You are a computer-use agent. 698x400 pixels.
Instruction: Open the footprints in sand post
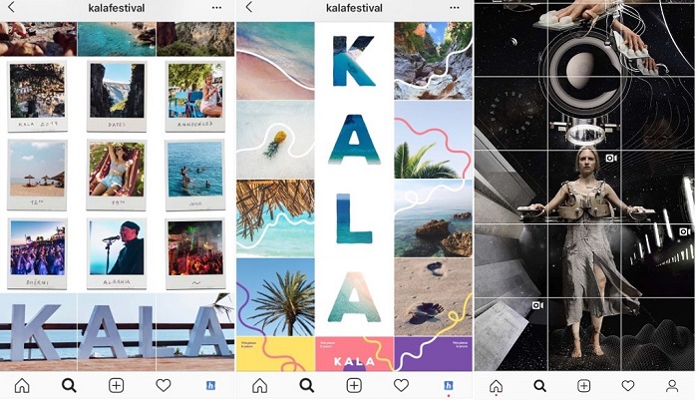click(x=433, y=297)
